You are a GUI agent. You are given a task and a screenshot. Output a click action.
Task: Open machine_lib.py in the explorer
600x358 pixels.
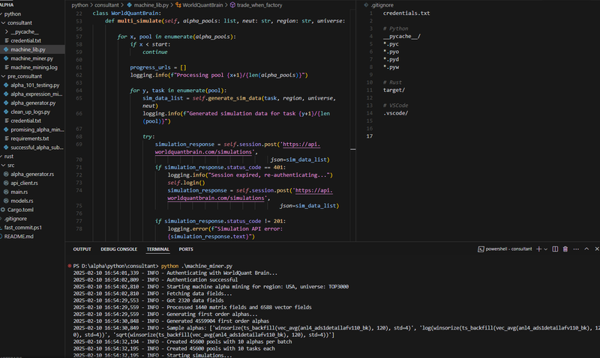tap(28, 49)
